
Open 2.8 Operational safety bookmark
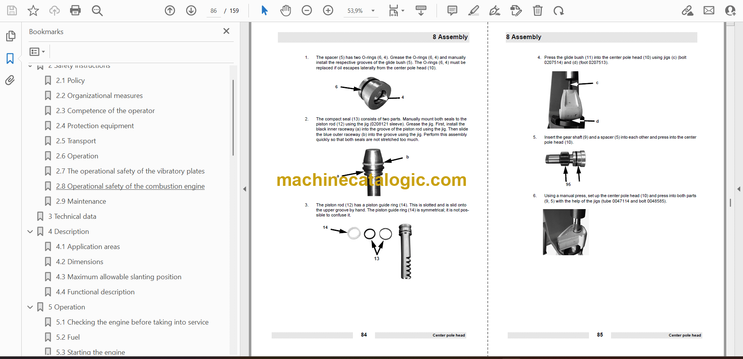click(130, 186)
